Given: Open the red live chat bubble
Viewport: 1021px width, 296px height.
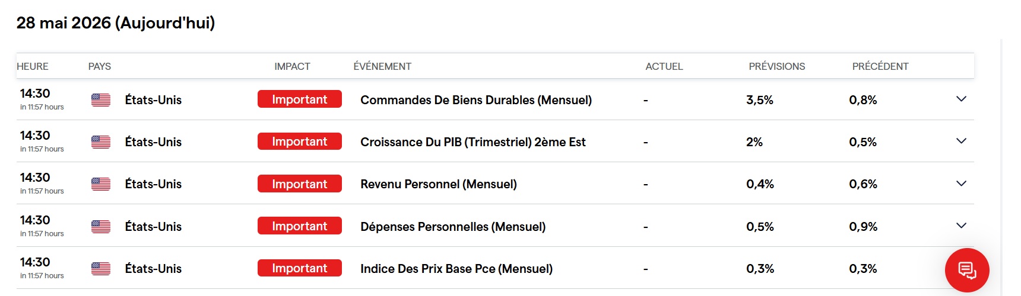Looking at the screenshot, I should 967,270.
